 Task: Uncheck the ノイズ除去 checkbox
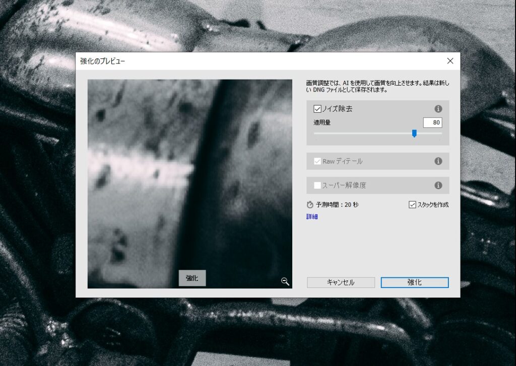coord(317,109)
